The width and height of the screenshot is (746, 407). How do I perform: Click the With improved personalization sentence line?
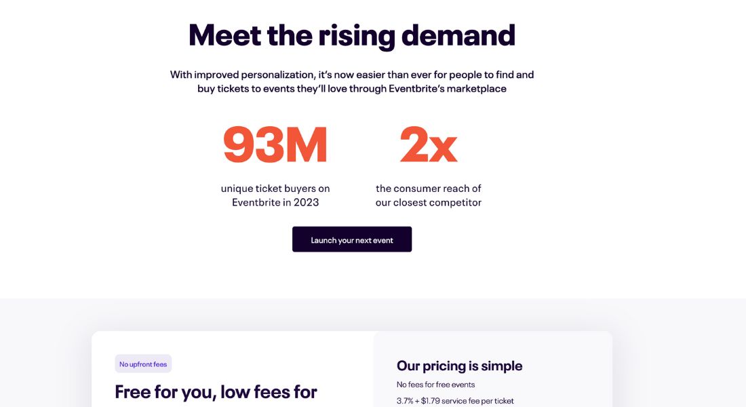click(x=351, y=75)
